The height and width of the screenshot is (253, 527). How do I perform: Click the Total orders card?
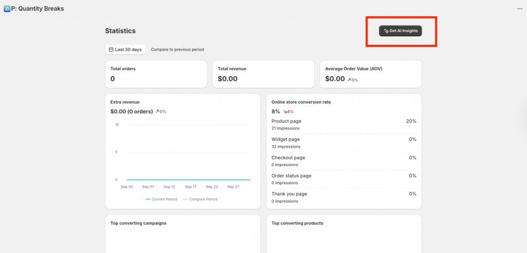click(x=155, y=74)
